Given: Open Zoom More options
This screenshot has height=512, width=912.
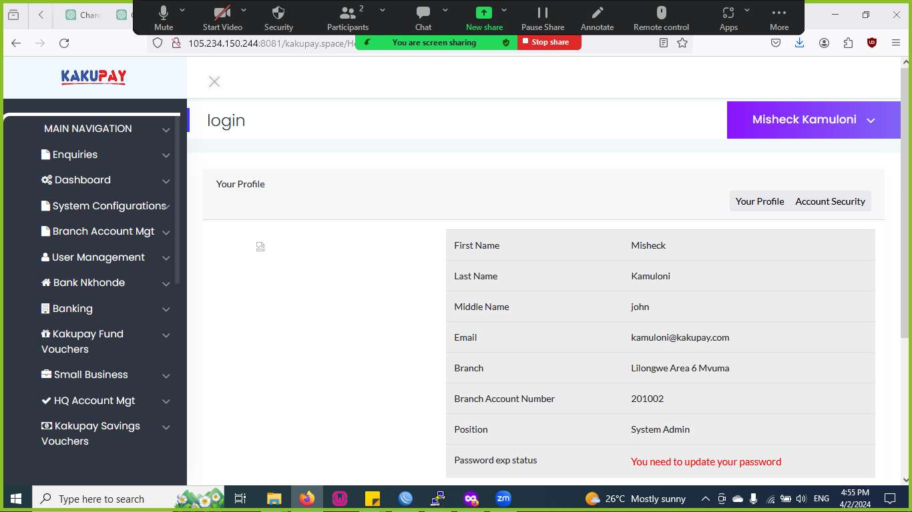Looking at the screenshot, I should (779, 18).
